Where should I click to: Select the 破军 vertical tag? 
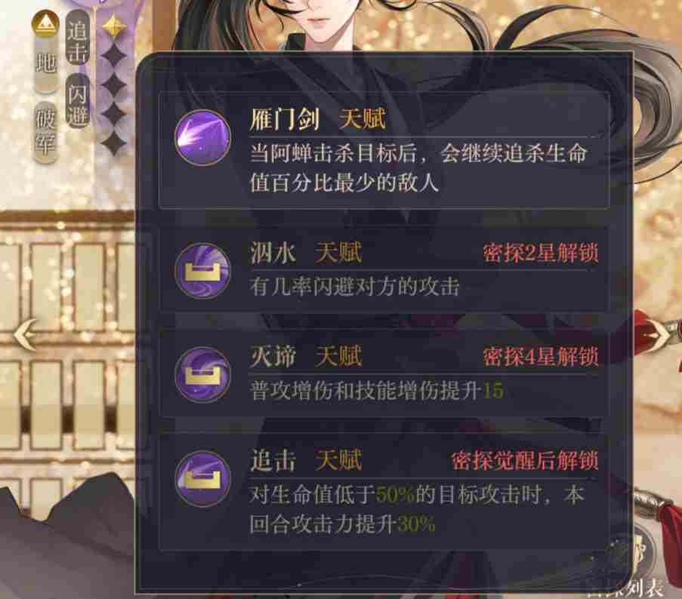[x=45, y=131]
